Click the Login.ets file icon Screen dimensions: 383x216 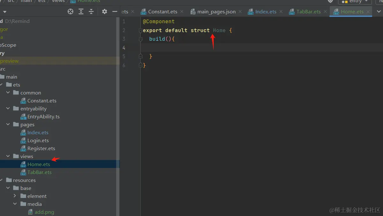(x=23, y=141)
